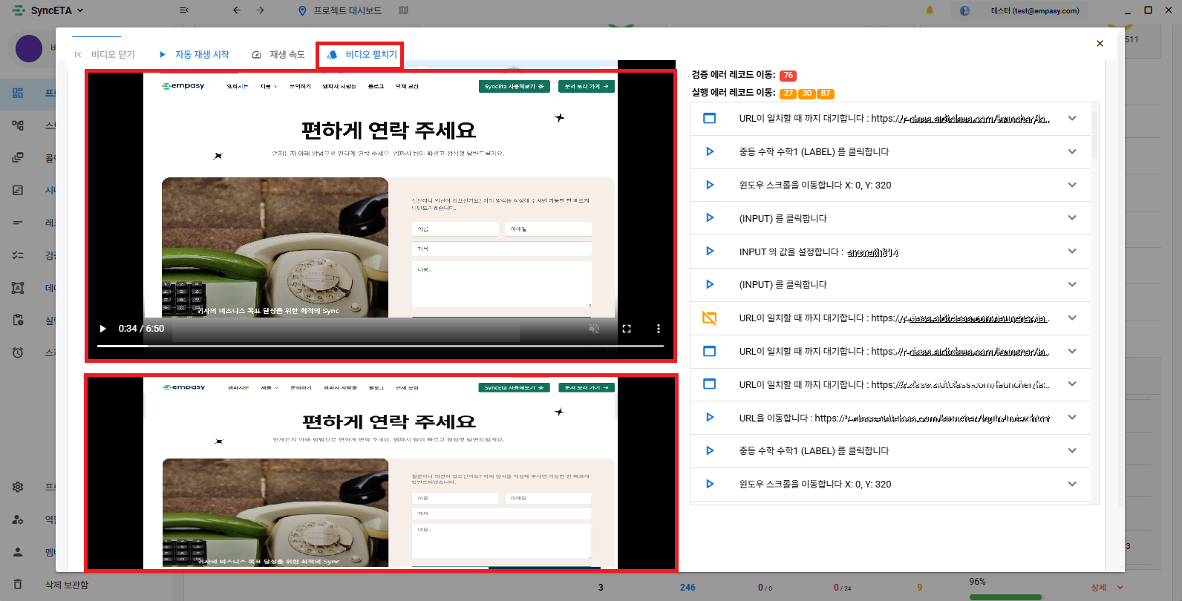Enter fullscreen on first video

click(627, 329)
